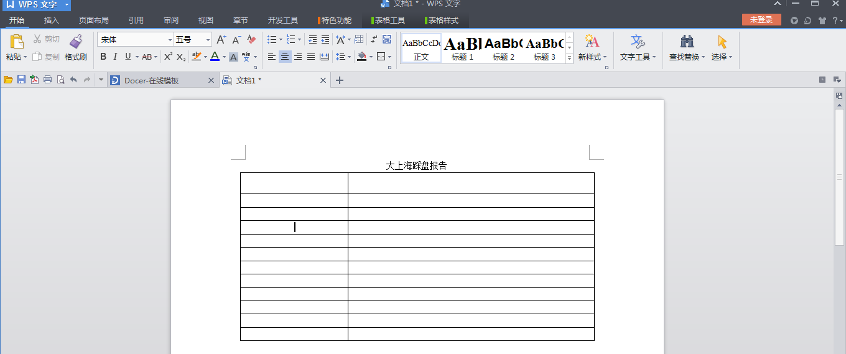Export to PDF from the quick toolbar
846x354 pixels.
[34, 80]
